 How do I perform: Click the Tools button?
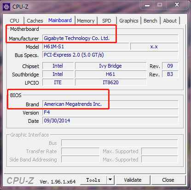coord(93,180)
